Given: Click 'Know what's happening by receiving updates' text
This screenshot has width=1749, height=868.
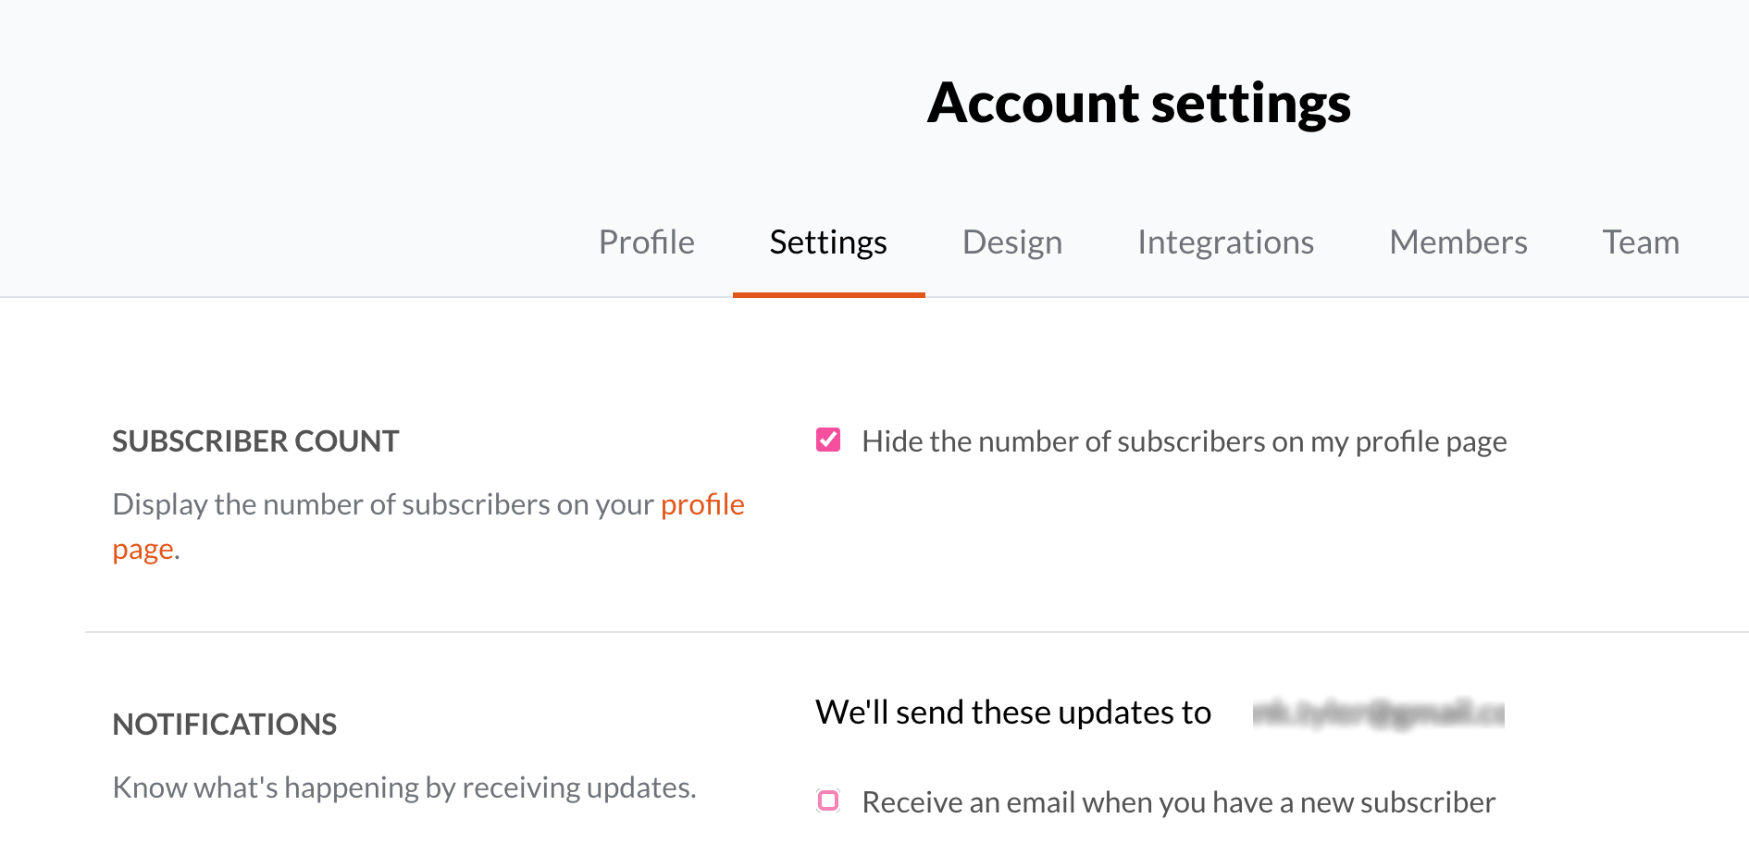Looking at the screenshot, I should coord(404,787).
